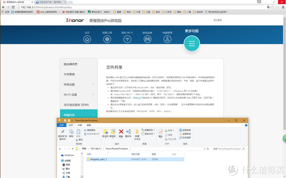Click the Name column header in Explorer
The width and height of the screenshot is (286, 178).
(108, 154)
